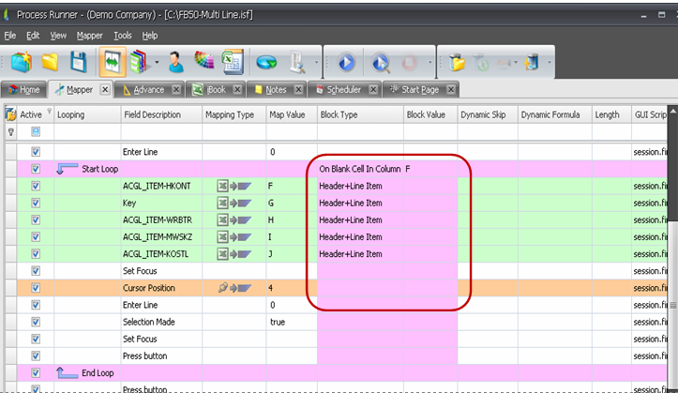This screenshot has width=678, height=393.
Task: Click the Excel sheet toolbar icon
Action: click(233, 63)
